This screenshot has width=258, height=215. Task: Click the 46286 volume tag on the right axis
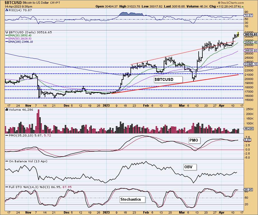pyautogui.click(x=249, y=128)
